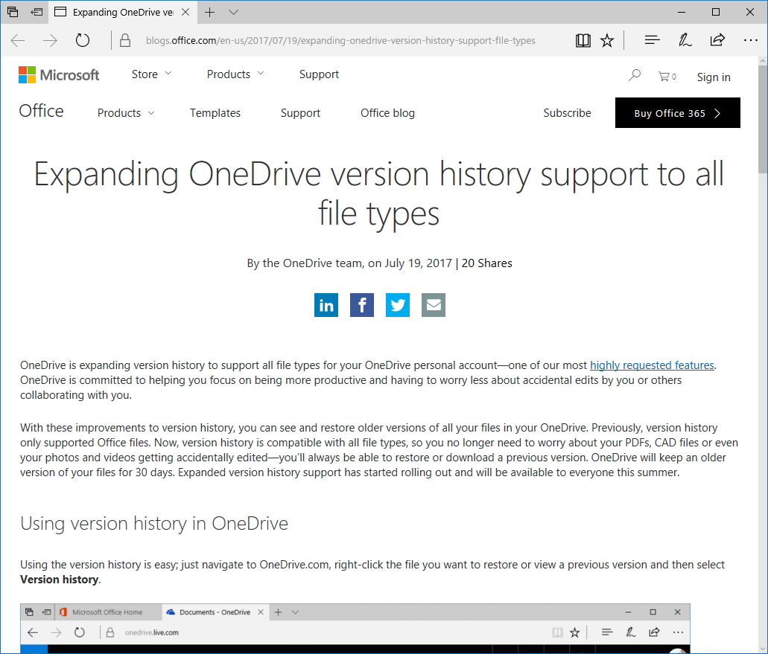Click the scrollbar up arrow
This screenshot has height=654, width=768.
[x=763, y=61]
